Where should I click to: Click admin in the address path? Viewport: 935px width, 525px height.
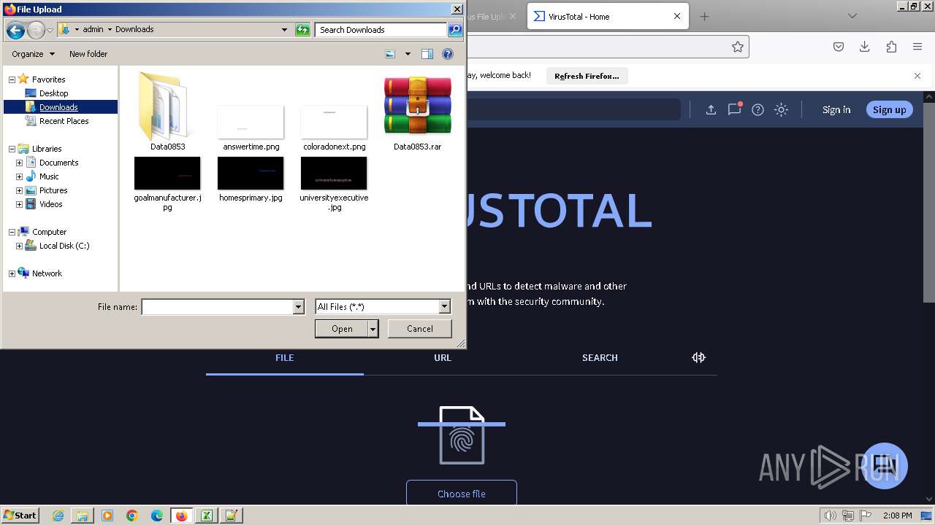point(93,29)
